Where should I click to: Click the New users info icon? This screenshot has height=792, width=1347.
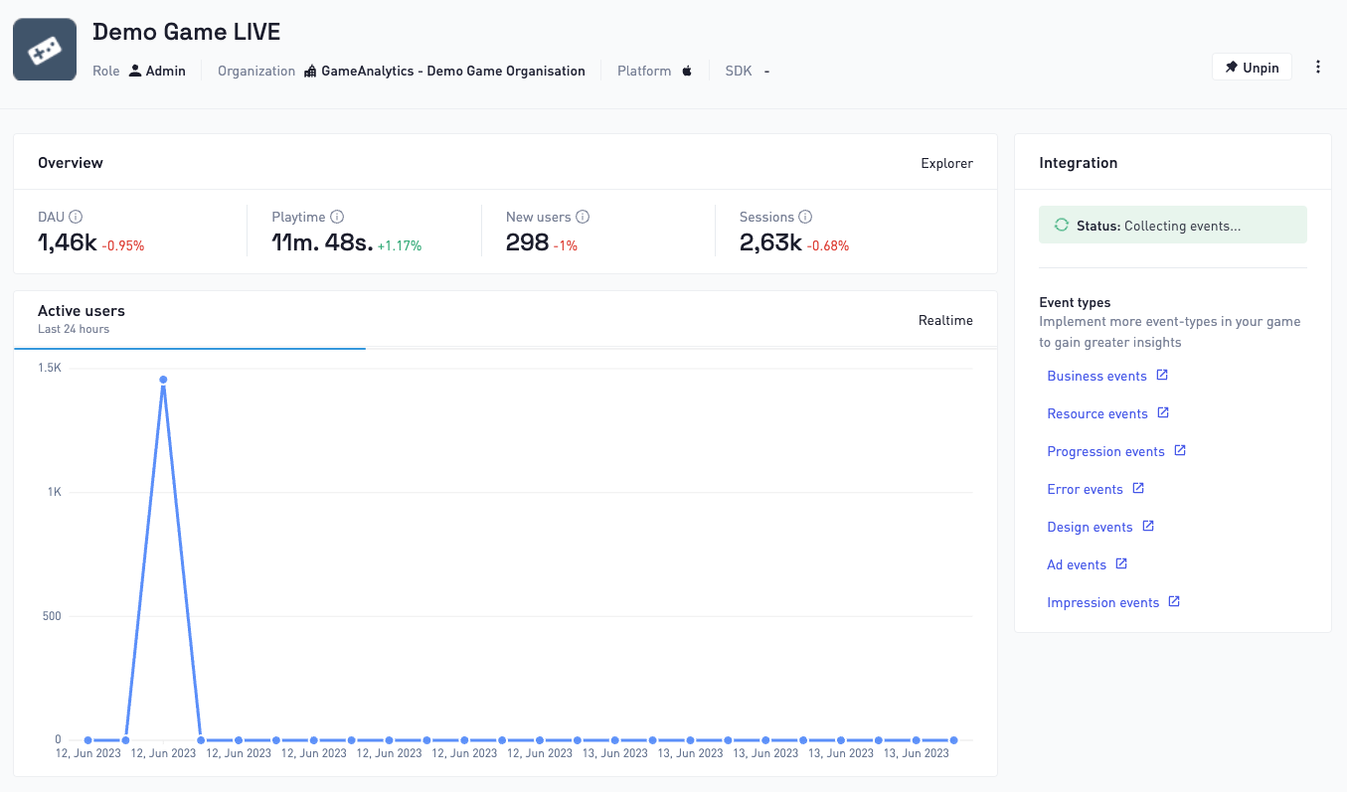[x=583, y=217]
